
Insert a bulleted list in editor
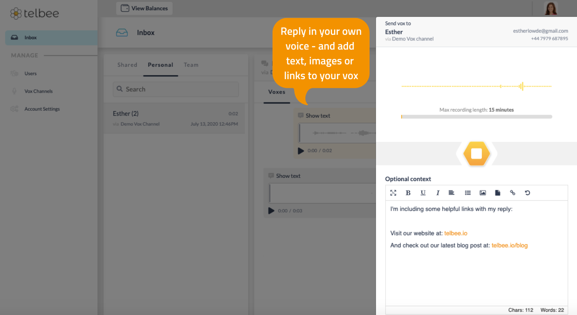468,193
